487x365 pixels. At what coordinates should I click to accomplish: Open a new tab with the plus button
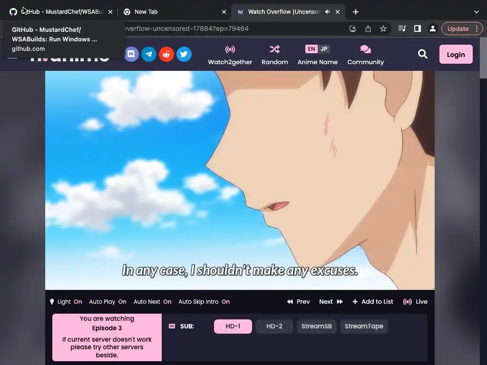tap(356, 12)
